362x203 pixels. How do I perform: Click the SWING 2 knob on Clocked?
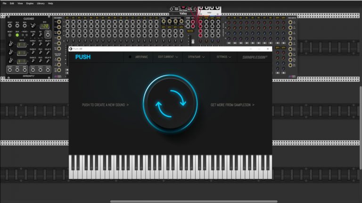(x=33, y=53)
